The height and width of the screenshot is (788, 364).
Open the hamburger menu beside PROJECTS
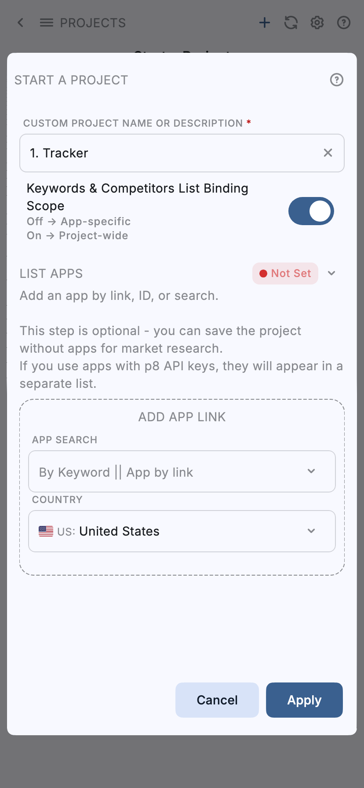click(x=46, y=22)
